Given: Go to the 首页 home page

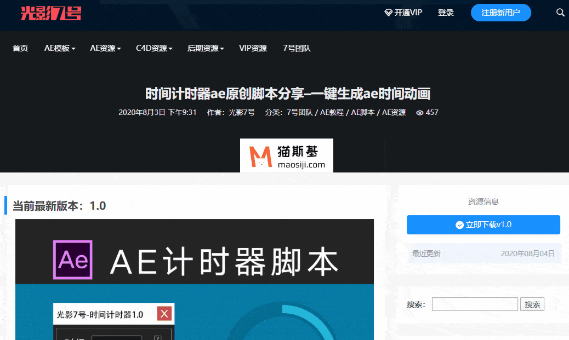Looking at the screenshot, I should pyautogui.click(x=20, y=48).
